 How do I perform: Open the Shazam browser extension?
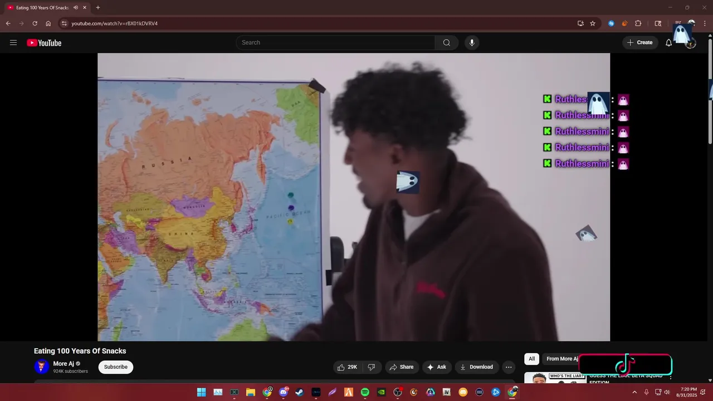point(611,23)
